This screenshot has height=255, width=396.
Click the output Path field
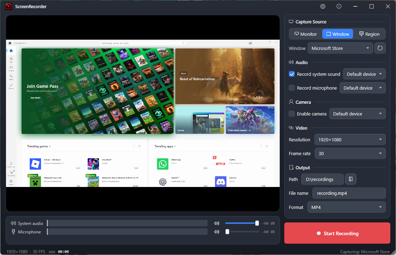(x=322, y=179)
